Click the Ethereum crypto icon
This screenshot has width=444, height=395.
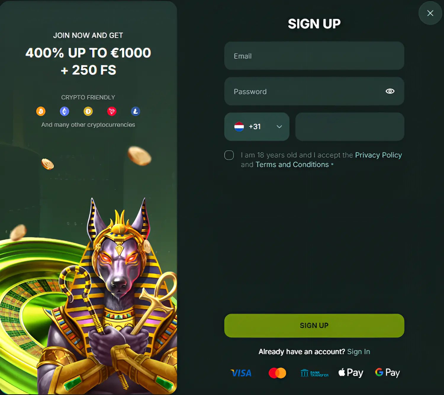[65, 111]
